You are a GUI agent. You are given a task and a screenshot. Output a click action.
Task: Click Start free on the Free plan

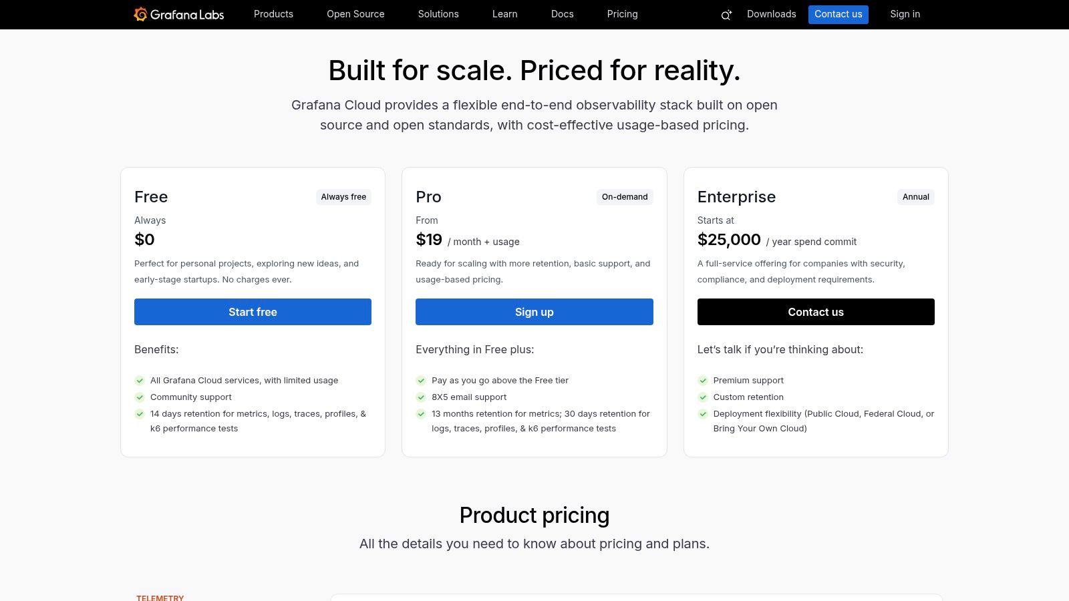coord(253,312)
